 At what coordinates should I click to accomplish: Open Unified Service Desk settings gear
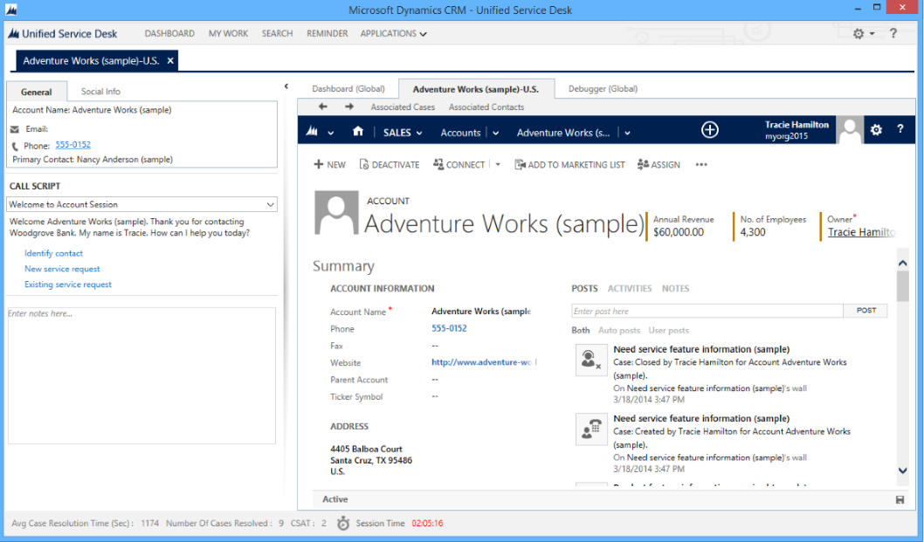(857, 33)
